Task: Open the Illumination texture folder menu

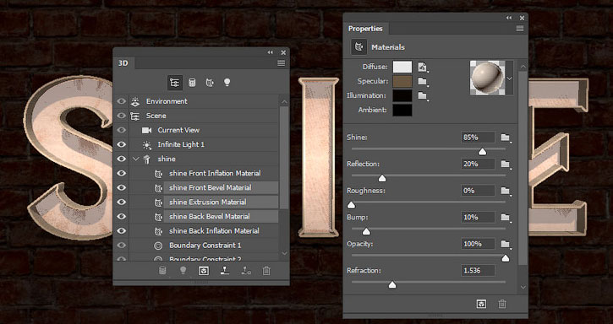Action: pos(422,95)
